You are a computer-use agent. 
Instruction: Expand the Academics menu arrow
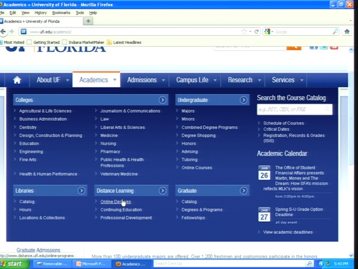[115, 80]
